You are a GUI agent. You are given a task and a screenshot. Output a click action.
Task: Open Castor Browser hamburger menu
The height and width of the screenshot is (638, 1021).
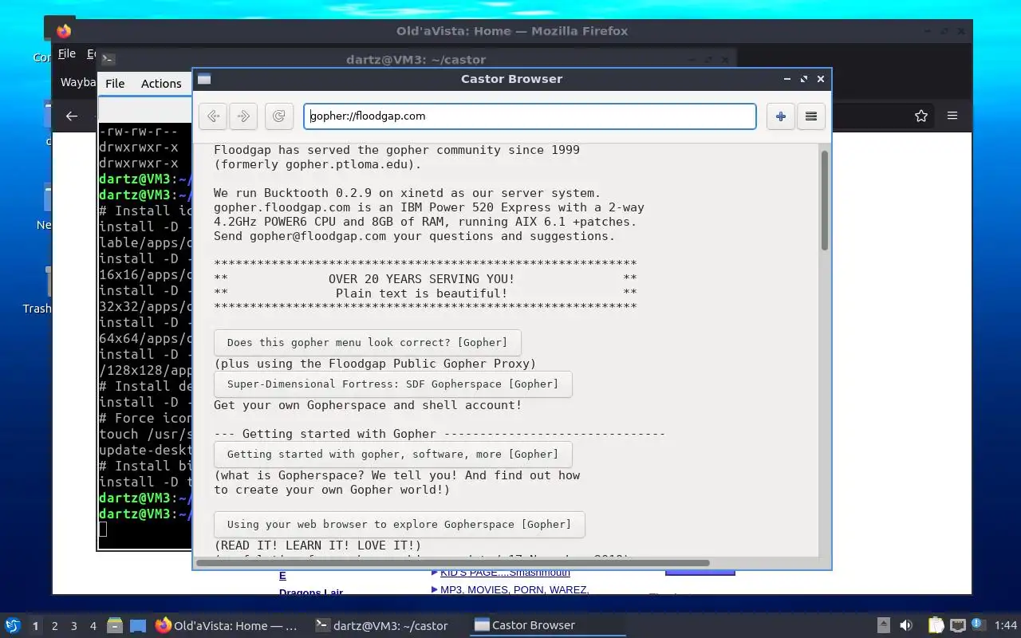(x=811, y=116)
